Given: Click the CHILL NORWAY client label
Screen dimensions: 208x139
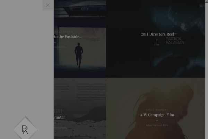Looking at the screenshot, I should [x=157, y=110].
